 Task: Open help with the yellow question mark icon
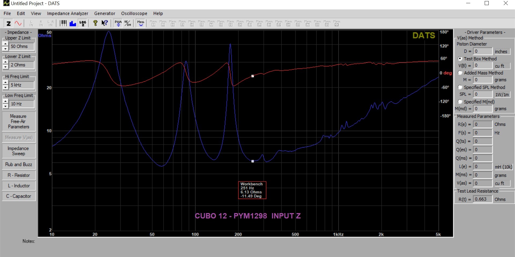[95, 23]
